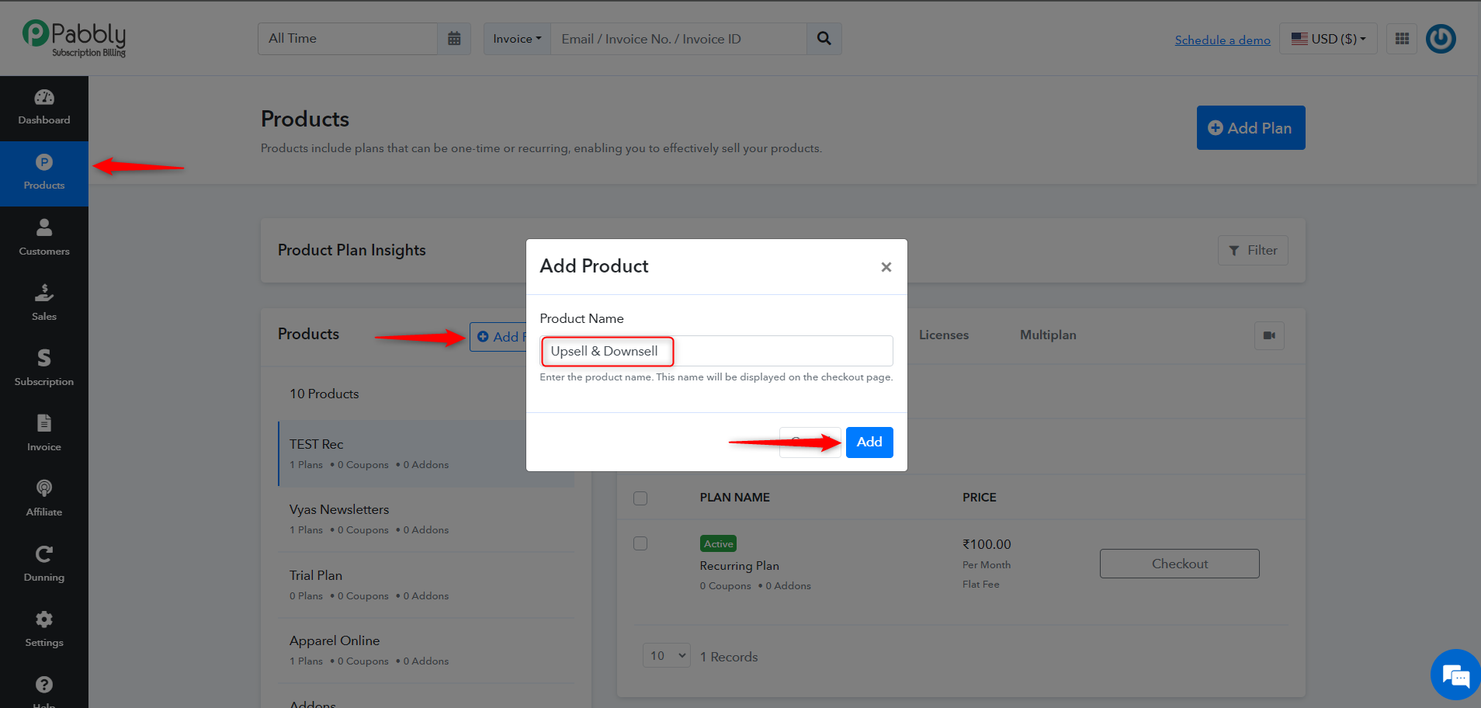Viewport: 1481px width, 708px height.
Task: Switch to the Licenses tab
Action: (x=944, y=335)
